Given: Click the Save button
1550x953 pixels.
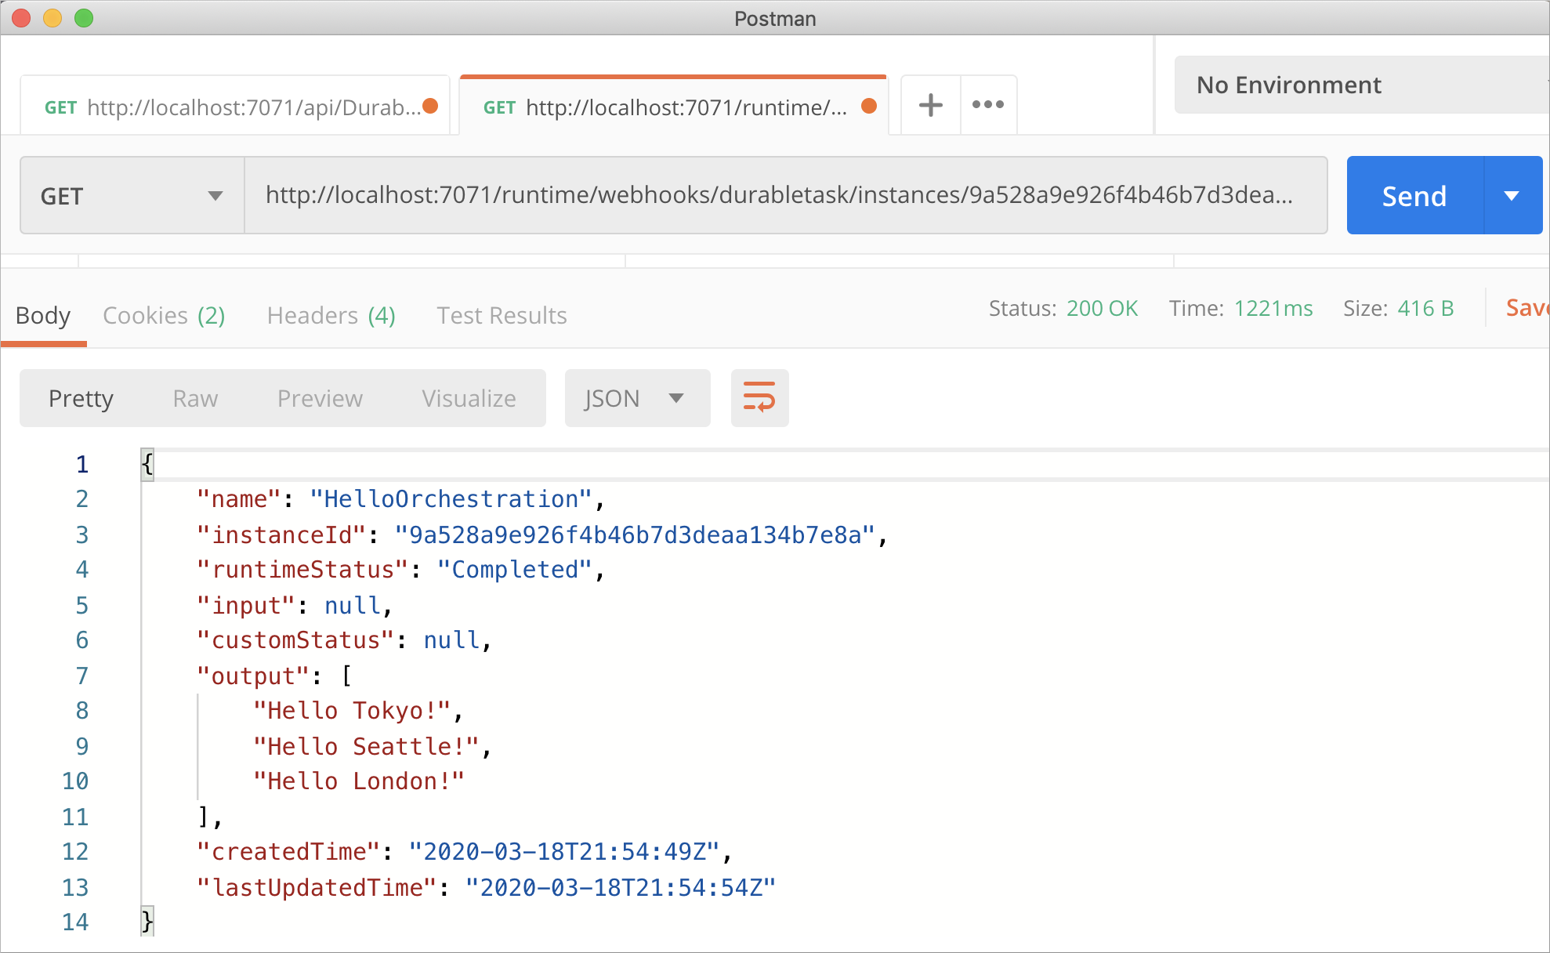Looking at the screenshot, I should tap(1529, 308).
